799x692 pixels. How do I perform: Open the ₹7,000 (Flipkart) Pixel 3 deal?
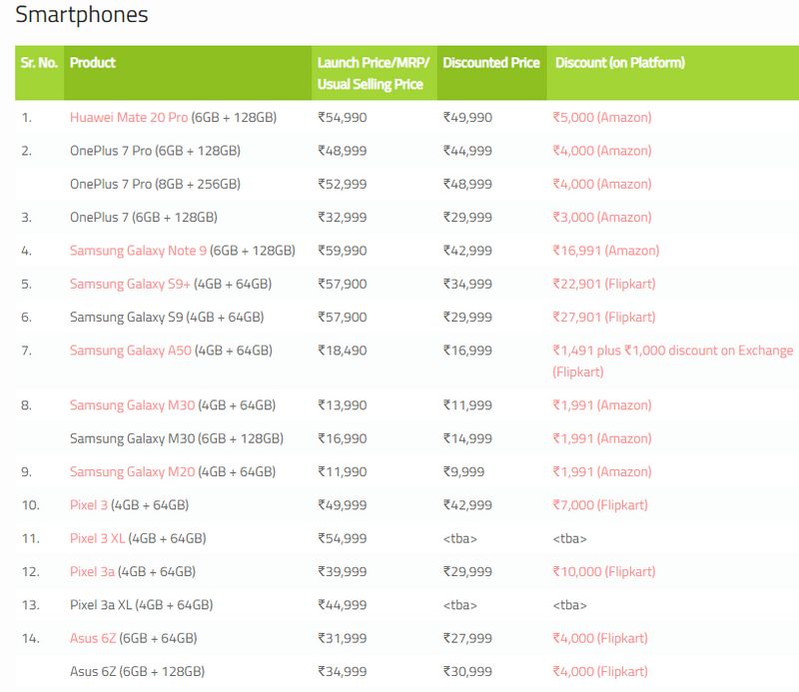599,505
